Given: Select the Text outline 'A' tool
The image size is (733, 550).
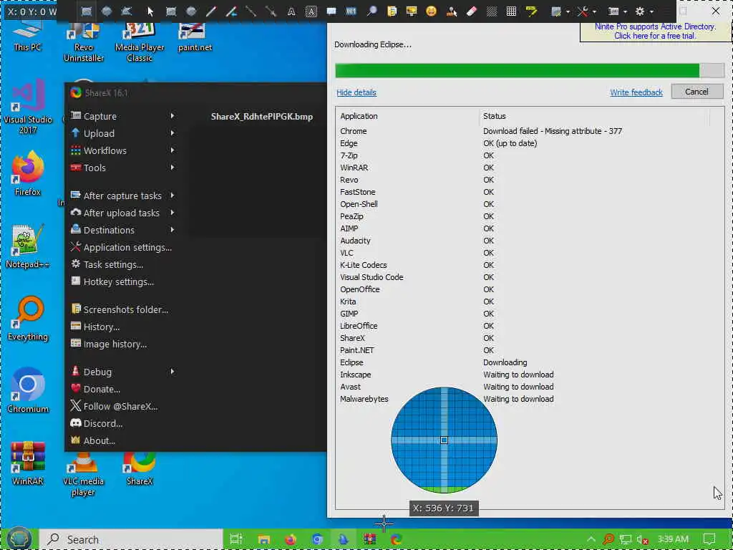Looking at the screenshot, I should [291, 11].
